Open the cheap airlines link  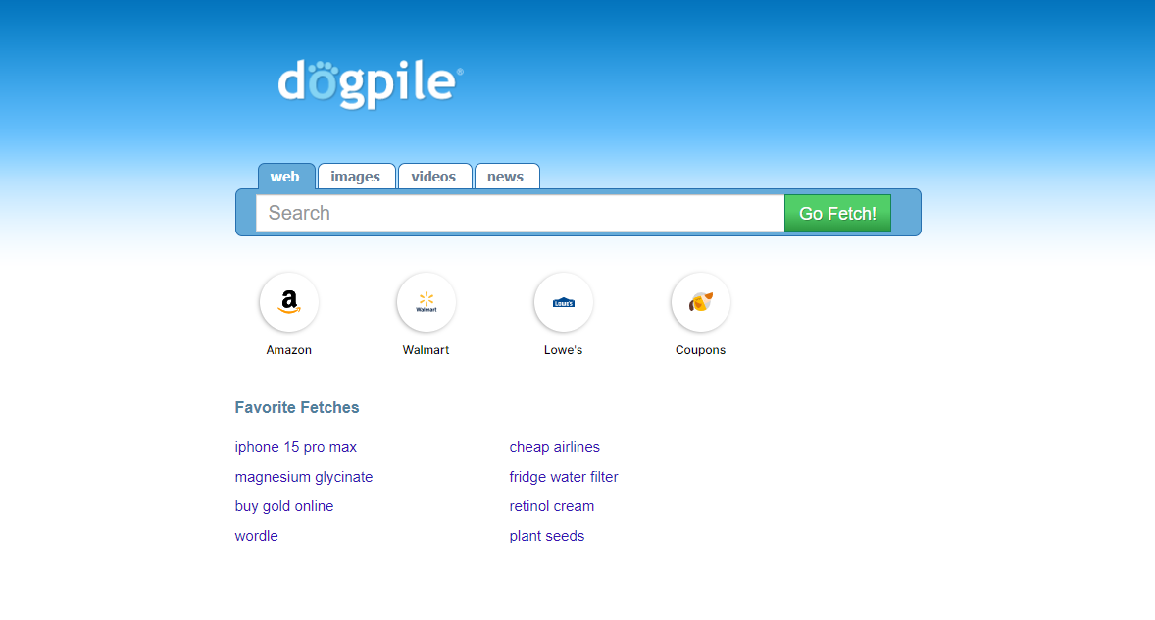click(x=555, y=447)
